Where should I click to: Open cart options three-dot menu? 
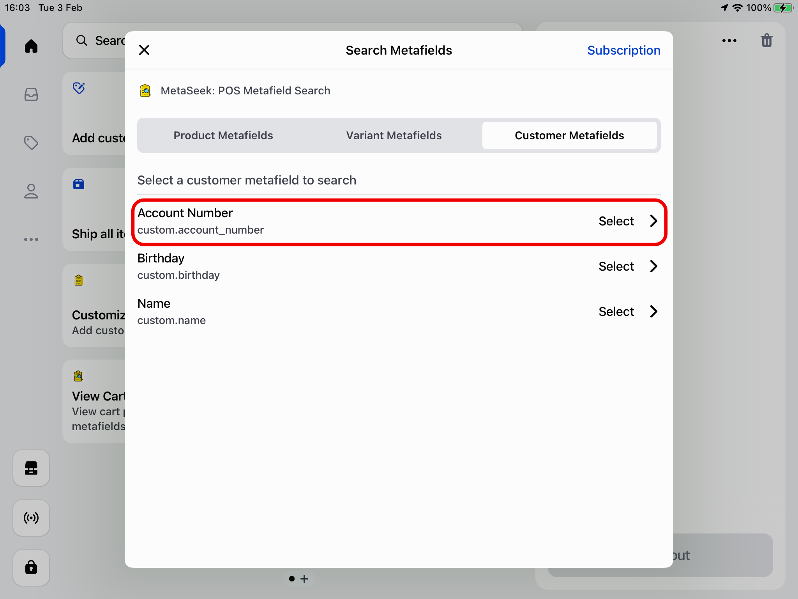729,41
